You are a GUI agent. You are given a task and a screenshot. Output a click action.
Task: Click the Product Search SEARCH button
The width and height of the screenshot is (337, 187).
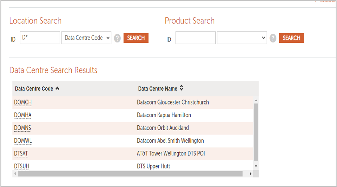(x=291, y=38)
